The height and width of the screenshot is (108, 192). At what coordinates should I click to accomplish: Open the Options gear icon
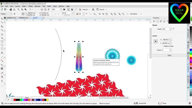tap(93, 9)
